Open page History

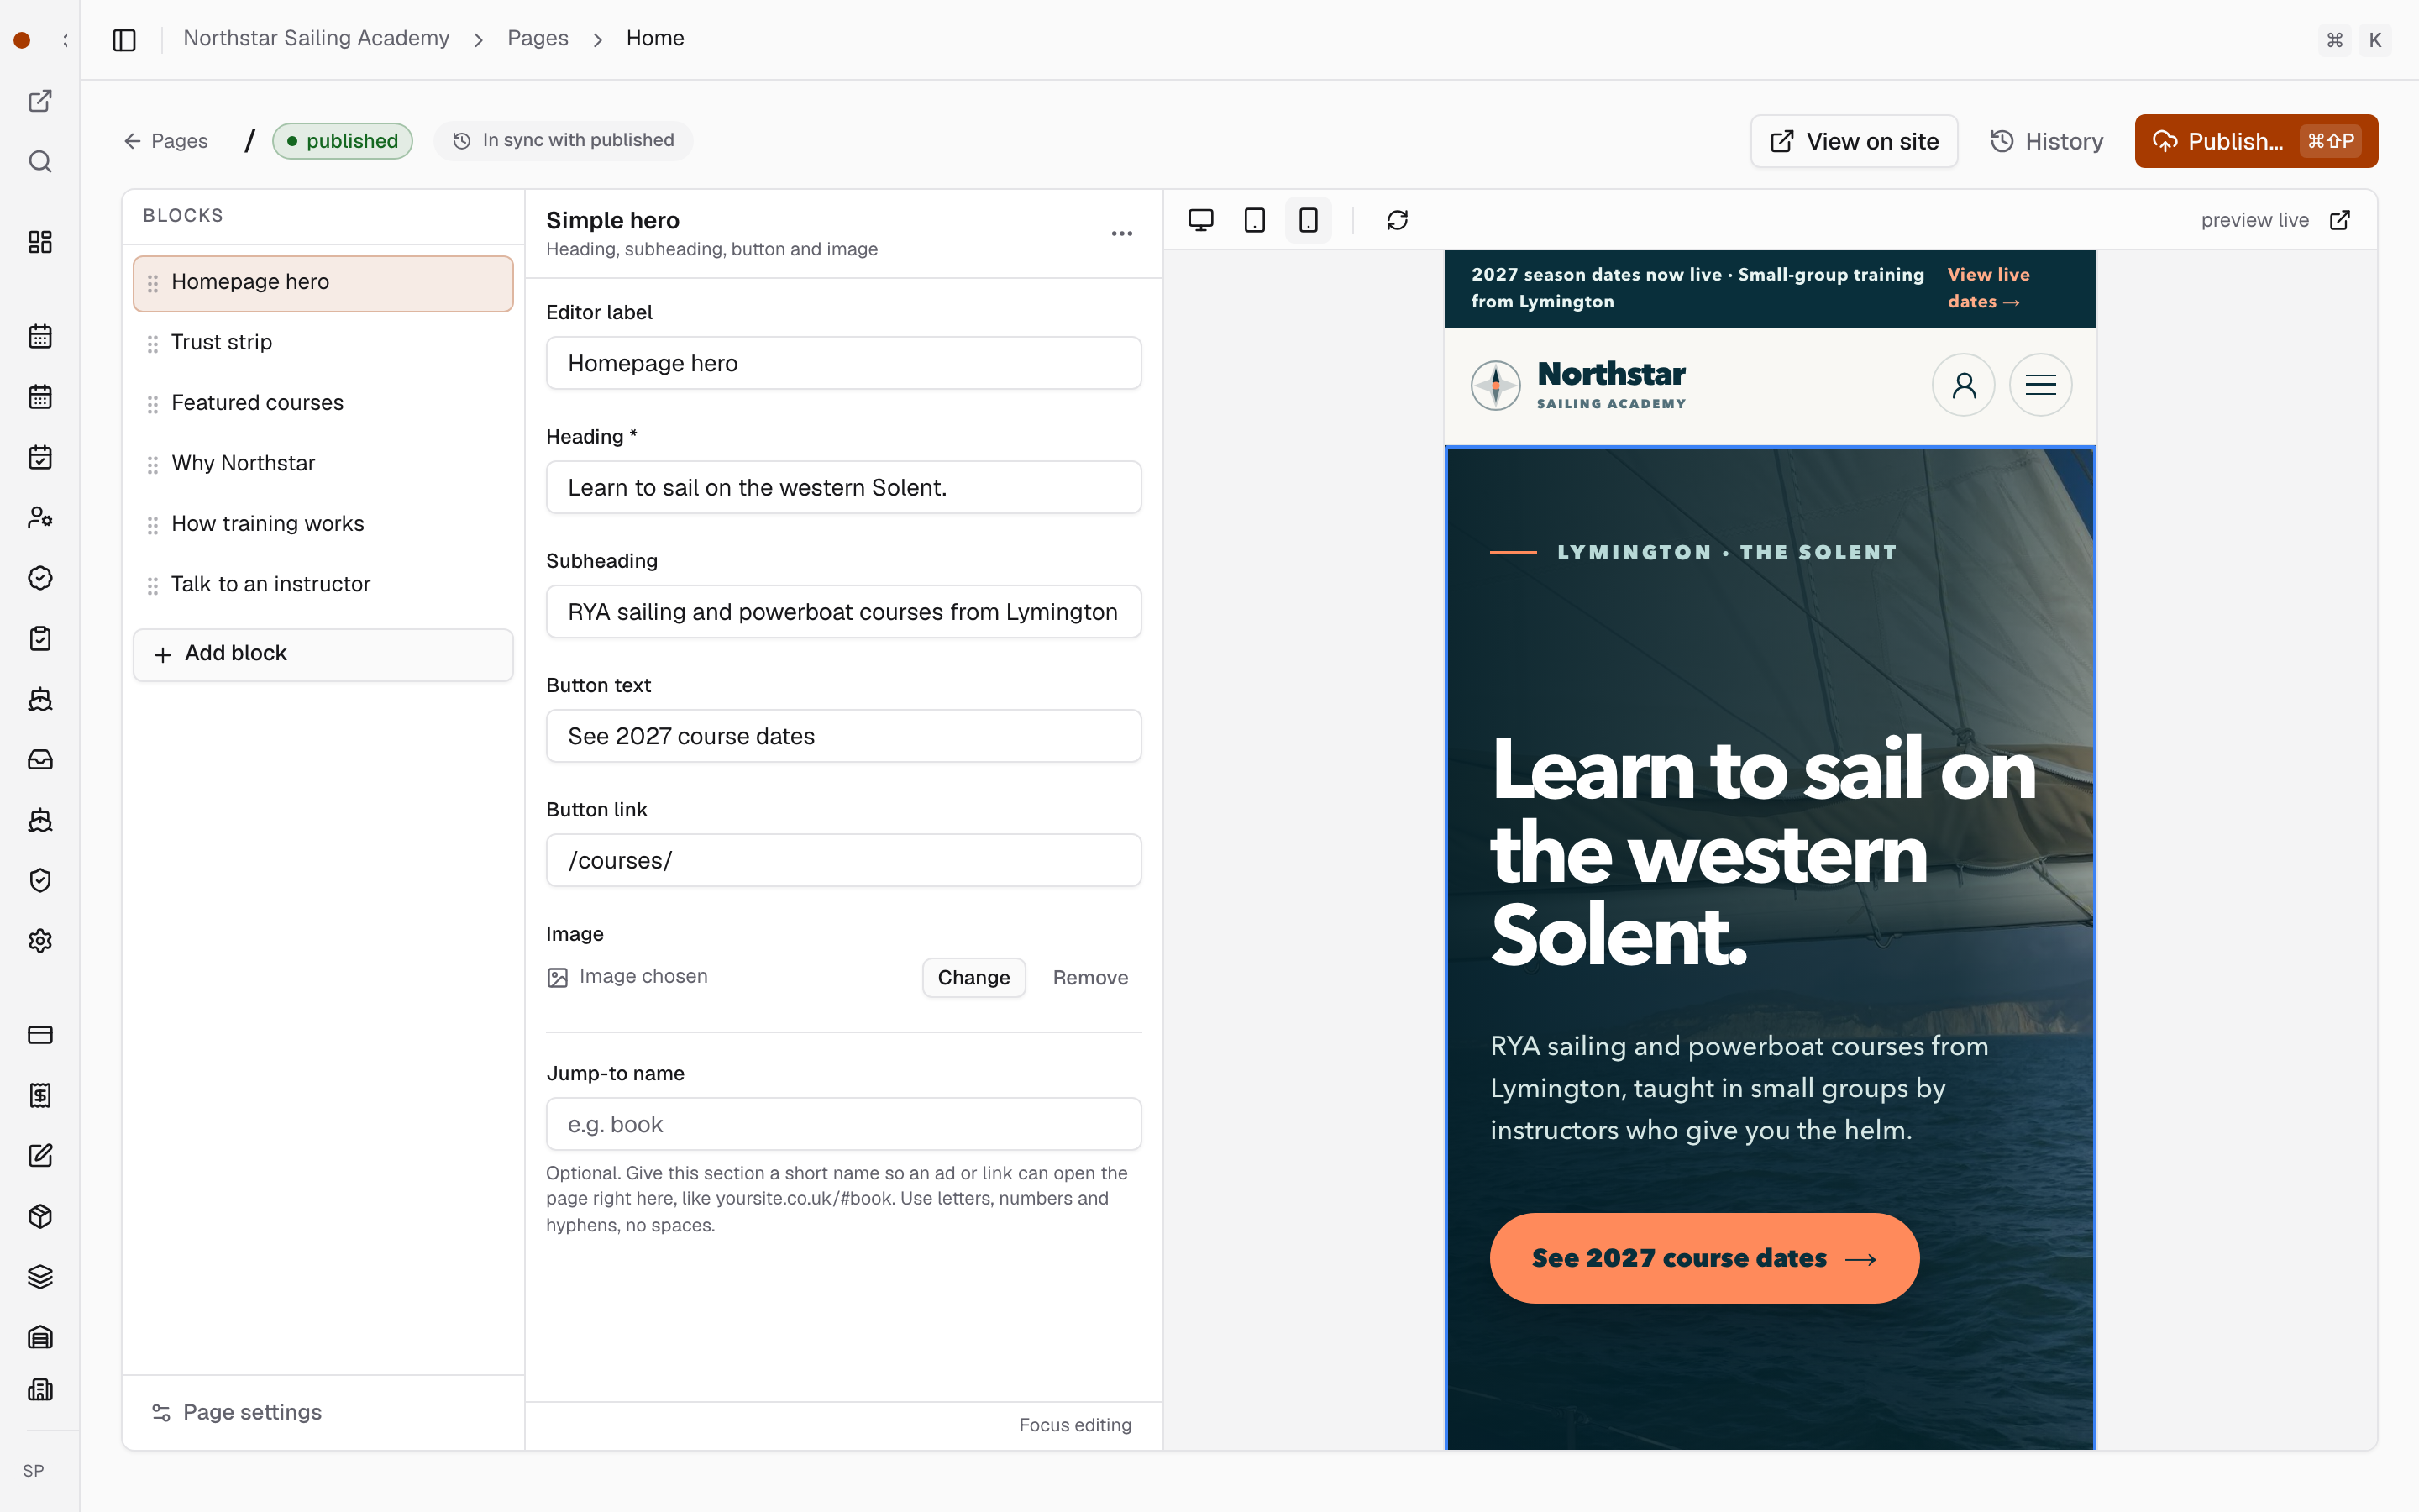tap(2046, 141)
